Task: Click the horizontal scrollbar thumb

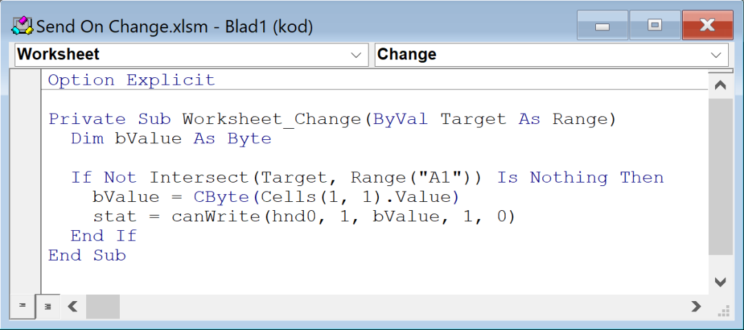Action: click(x=103, y=307)
